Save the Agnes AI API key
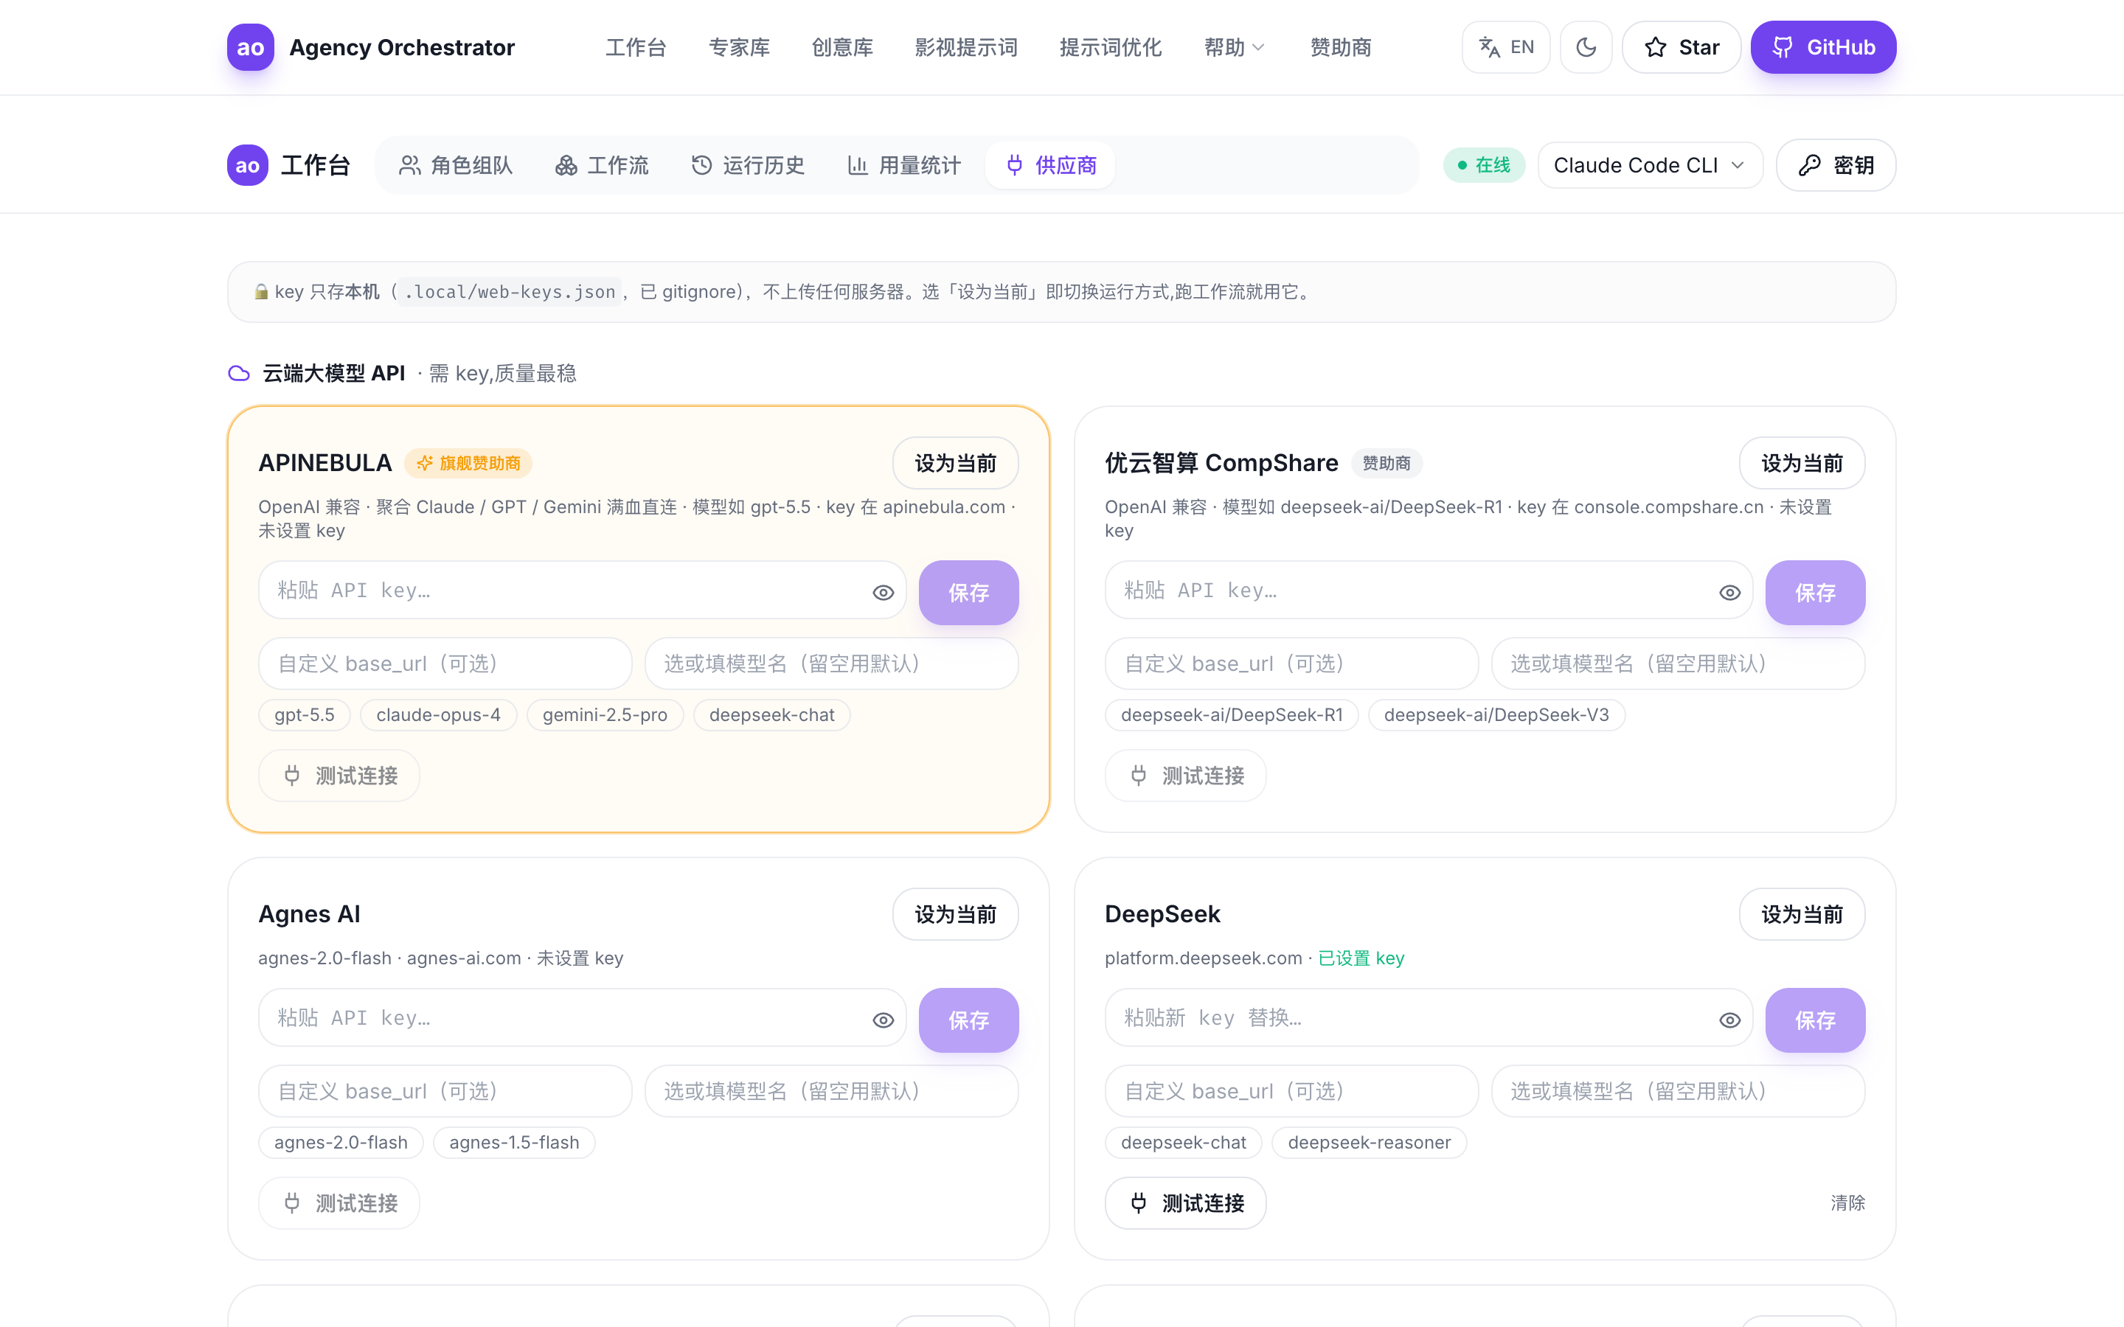This screenshot has height=1327, width=2124. (x=968, y=1020)
